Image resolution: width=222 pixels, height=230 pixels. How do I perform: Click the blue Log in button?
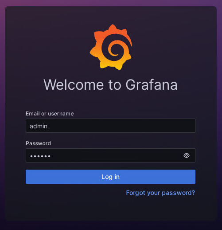tap(110, 177)
